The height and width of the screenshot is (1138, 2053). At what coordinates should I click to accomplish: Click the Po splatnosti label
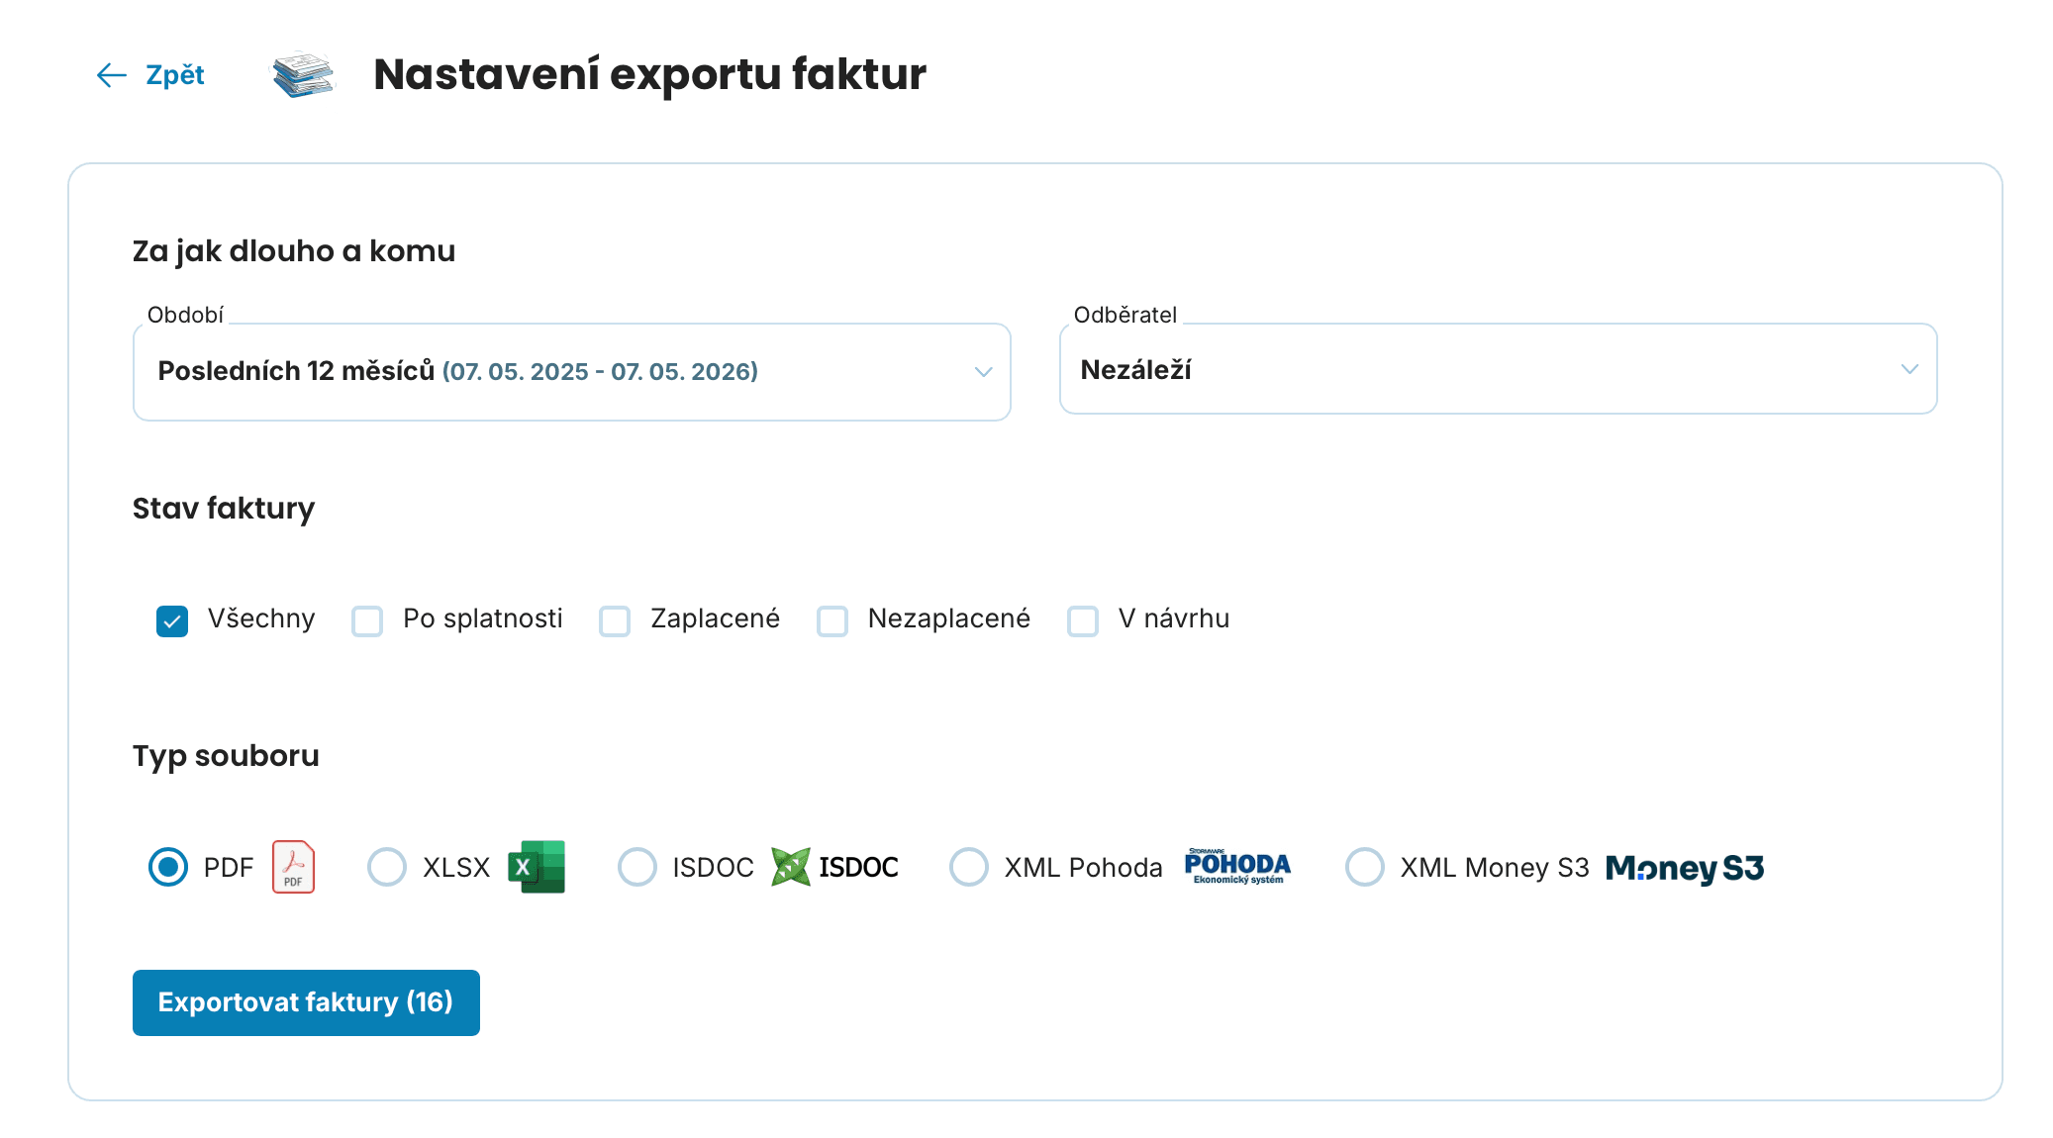[483, 618]
